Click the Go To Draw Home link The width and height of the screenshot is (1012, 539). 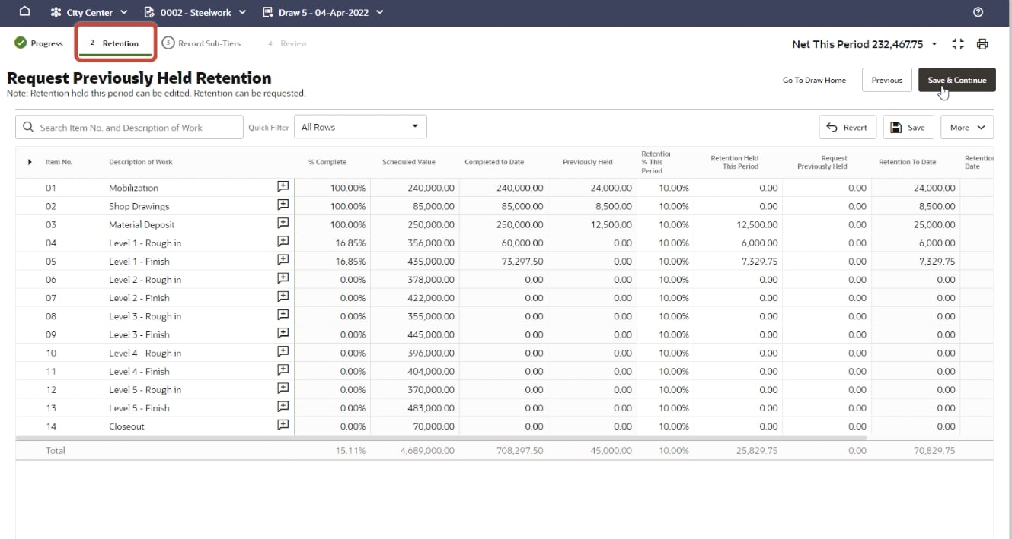[x=814, y=80]
